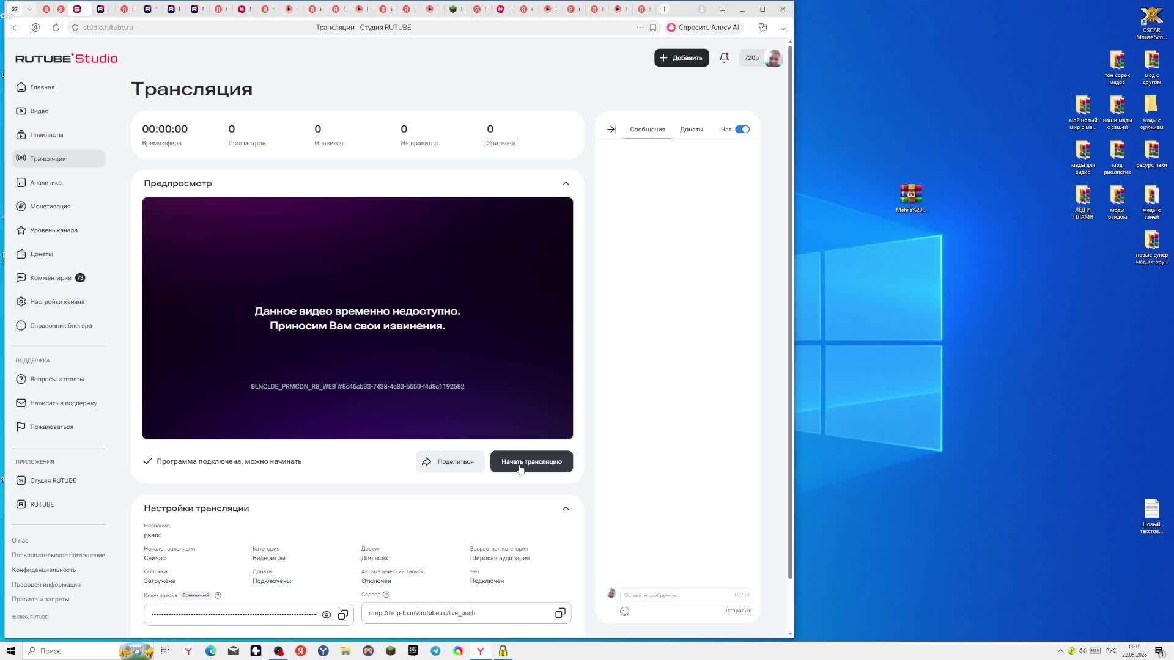Open О нас footer link
Screen dimensions: 1174x660
pyautogui.click(x=20, y=541)
